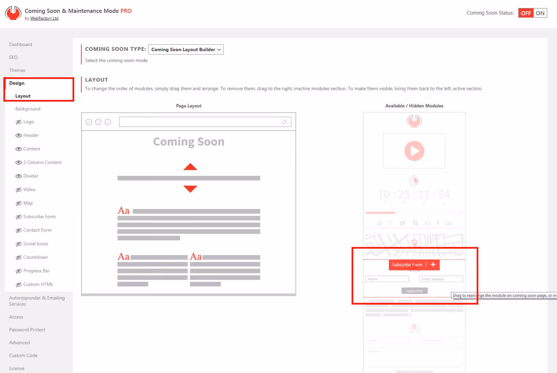Open the Dashboard menu item
This screenshot has width=557, height=373.
pyautogui.click(x=21, y=44)
